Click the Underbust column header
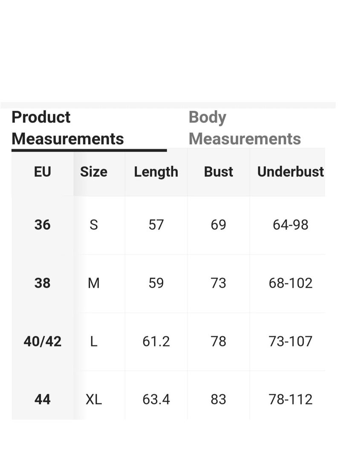 point(290,172)
